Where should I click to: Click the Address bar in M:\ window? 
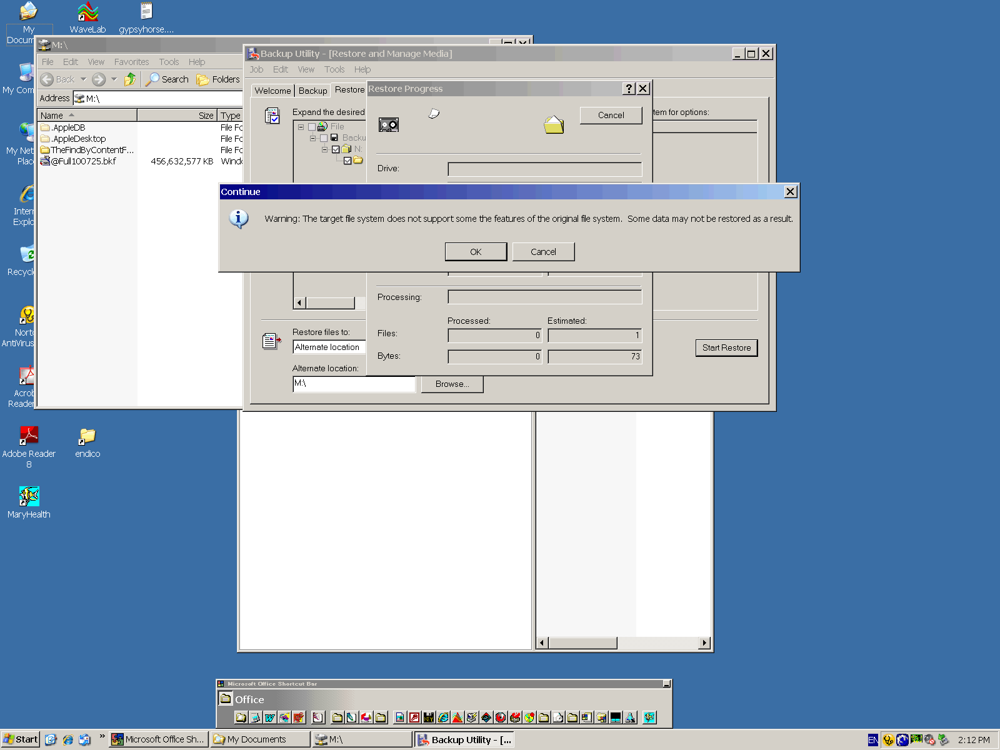[x=157, y=98]
